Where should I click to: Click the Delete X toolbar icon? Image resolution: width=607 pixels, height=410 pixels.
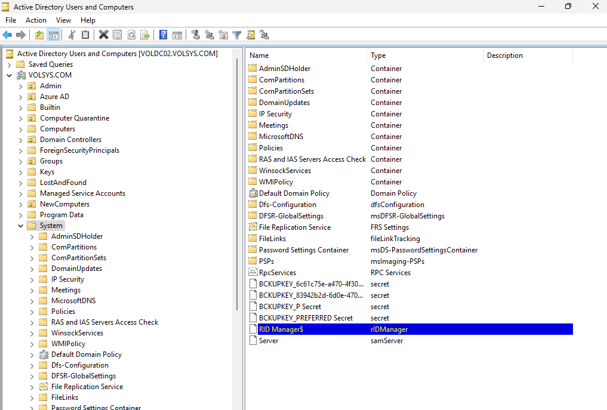pos(103,35)
